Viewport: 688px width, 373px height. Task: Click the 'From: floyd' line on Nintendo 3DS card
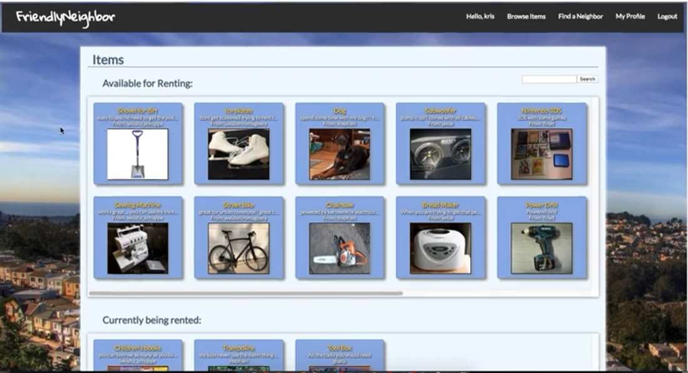(542, 124)
